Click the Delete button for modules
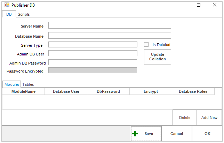This screenshot has width=224, height=143. point(185,118)
